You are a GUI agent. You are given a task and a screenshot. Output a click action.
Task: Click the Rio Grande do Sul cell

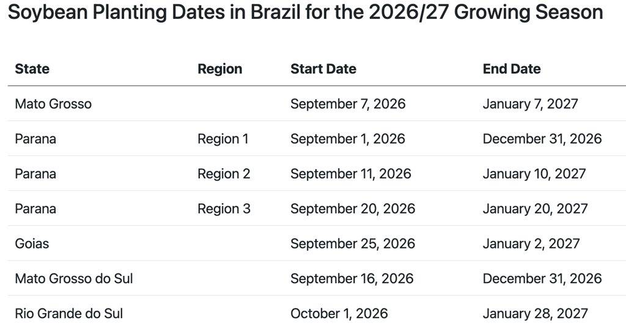pyautogui.click(x=69, y=314)
